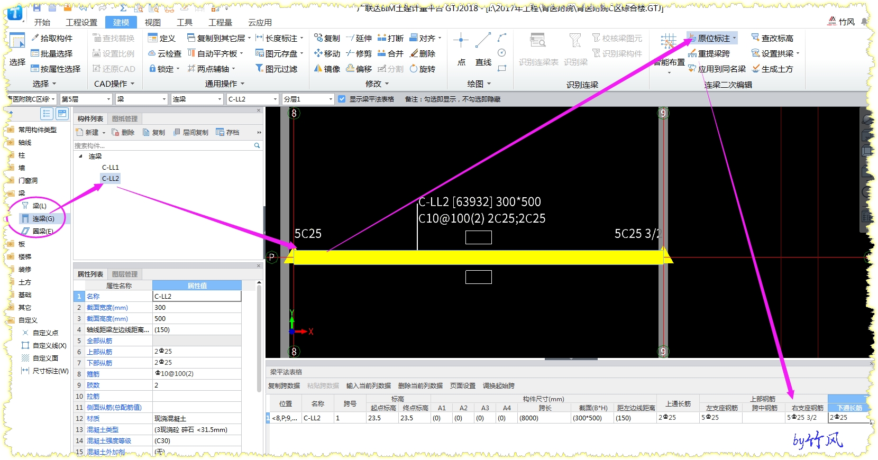Open the component type dropdown showing 连梁
This screenshot has height=460, width=878.
click(197, 99)
